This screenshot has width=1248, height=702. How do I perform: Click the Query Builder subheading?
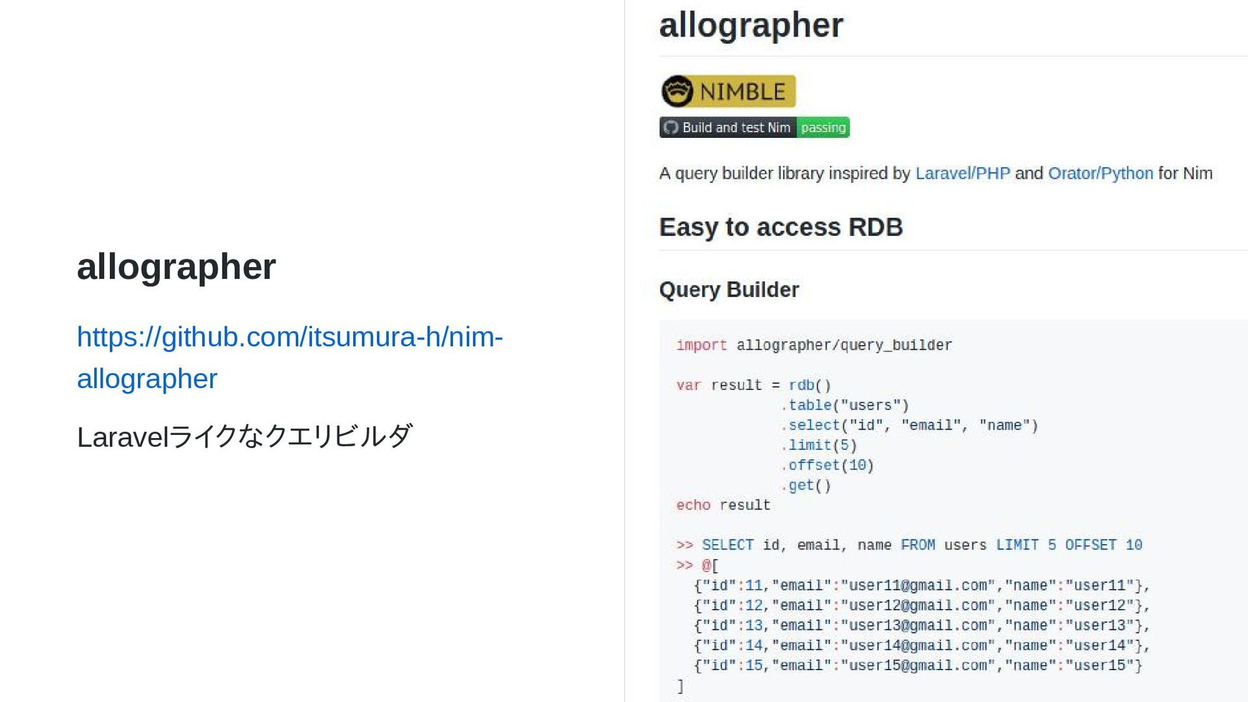coord(729,289)
